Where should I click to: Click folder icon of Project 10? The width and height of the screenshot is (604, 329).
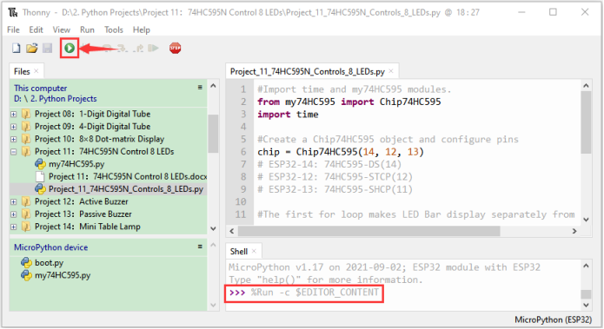26,139
